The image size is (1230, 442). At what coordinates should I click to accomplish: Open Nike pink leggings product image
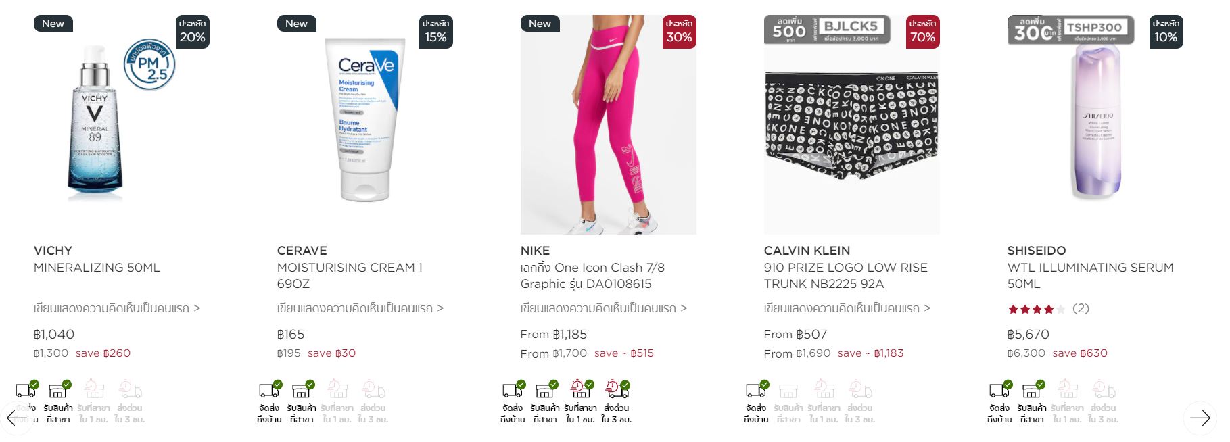coord(608,124)
